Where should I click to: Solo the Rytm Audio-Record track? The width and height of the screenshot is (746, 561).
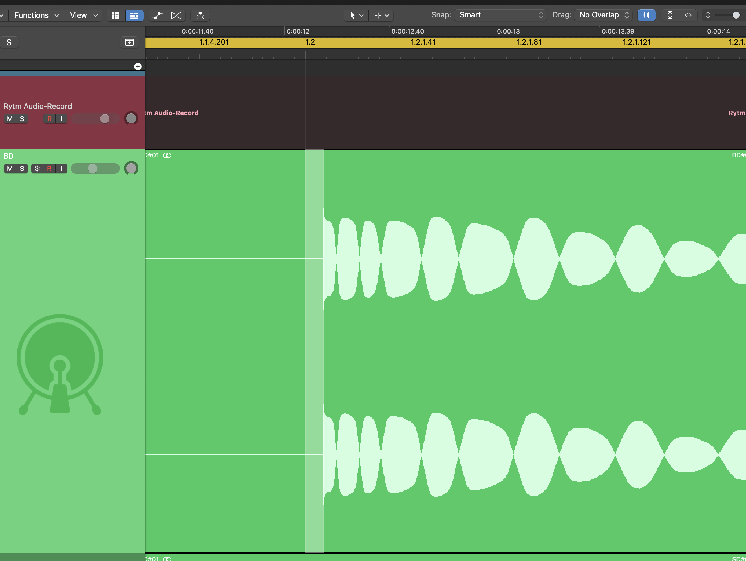pos(22,119)
